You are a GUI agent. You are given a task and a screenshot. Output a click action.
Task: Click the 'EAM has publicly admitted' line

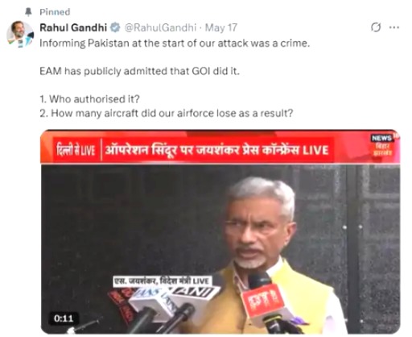(139, 71)
